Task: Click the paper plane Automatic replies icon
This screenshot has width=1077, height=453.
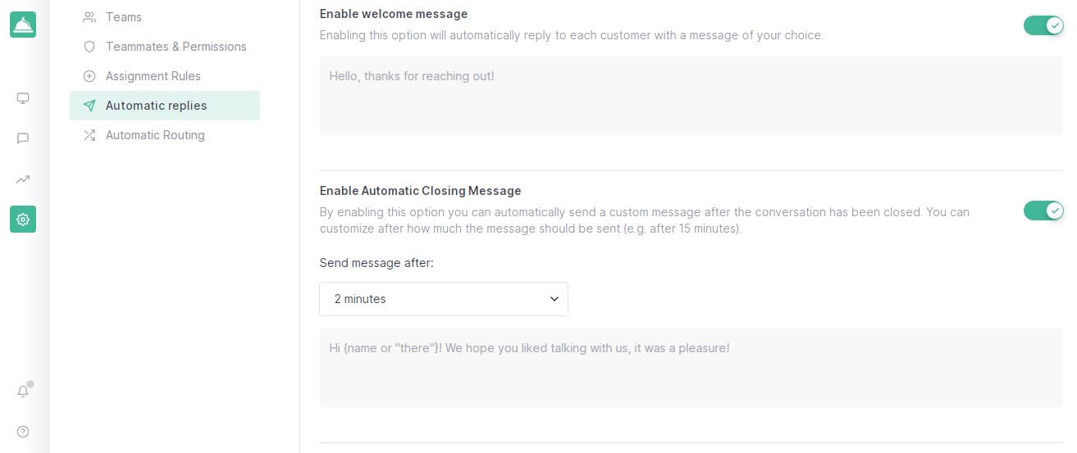Action: click(89, 106)
